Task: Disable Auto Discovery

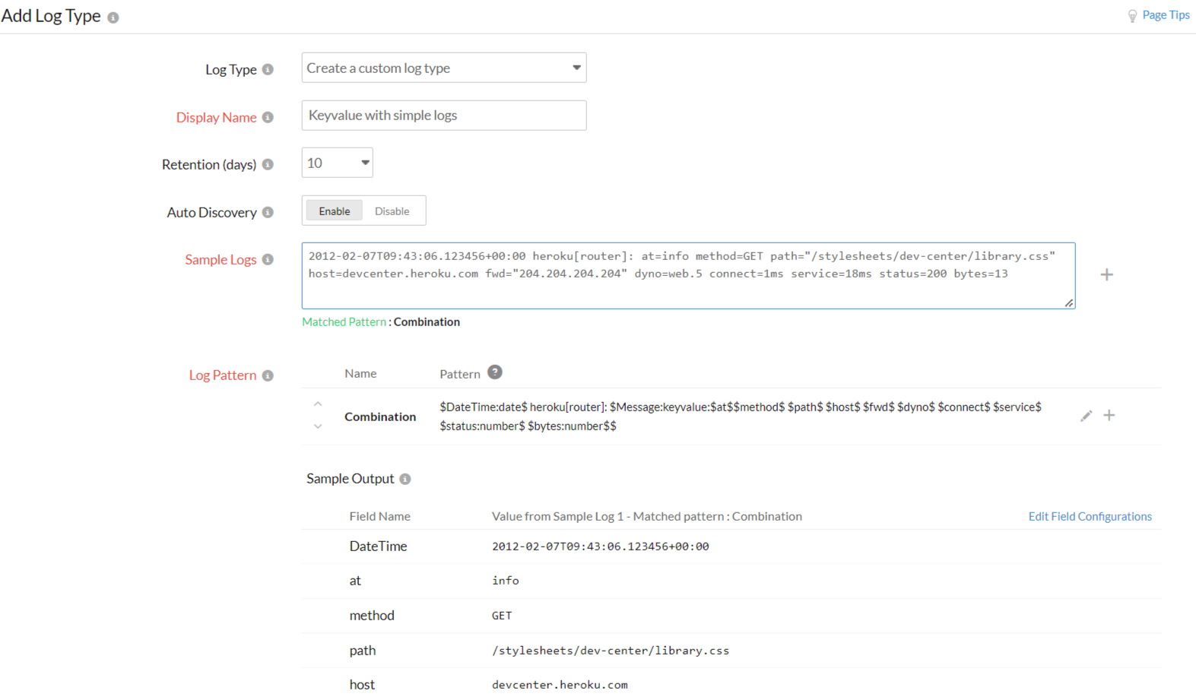Action: click(392, 211)
